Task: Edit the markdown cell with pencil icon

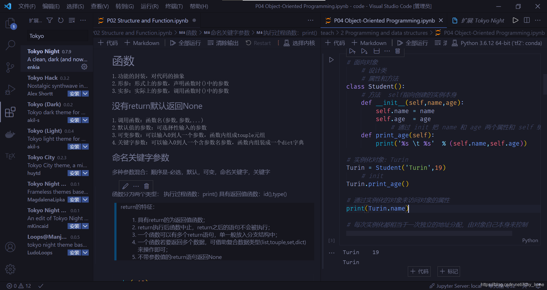Action: click(x=125, y=186)
